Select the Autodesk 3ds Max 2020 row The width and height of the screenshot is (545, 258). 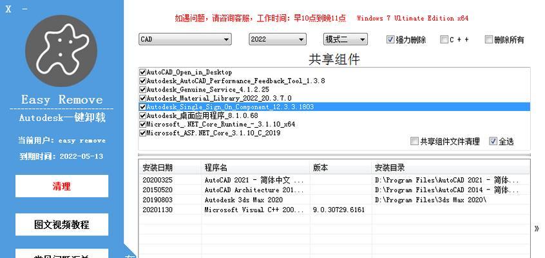pos(334,200)
